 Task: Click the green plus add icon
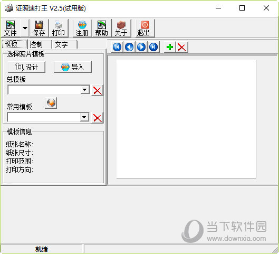[x=170, y=47]
